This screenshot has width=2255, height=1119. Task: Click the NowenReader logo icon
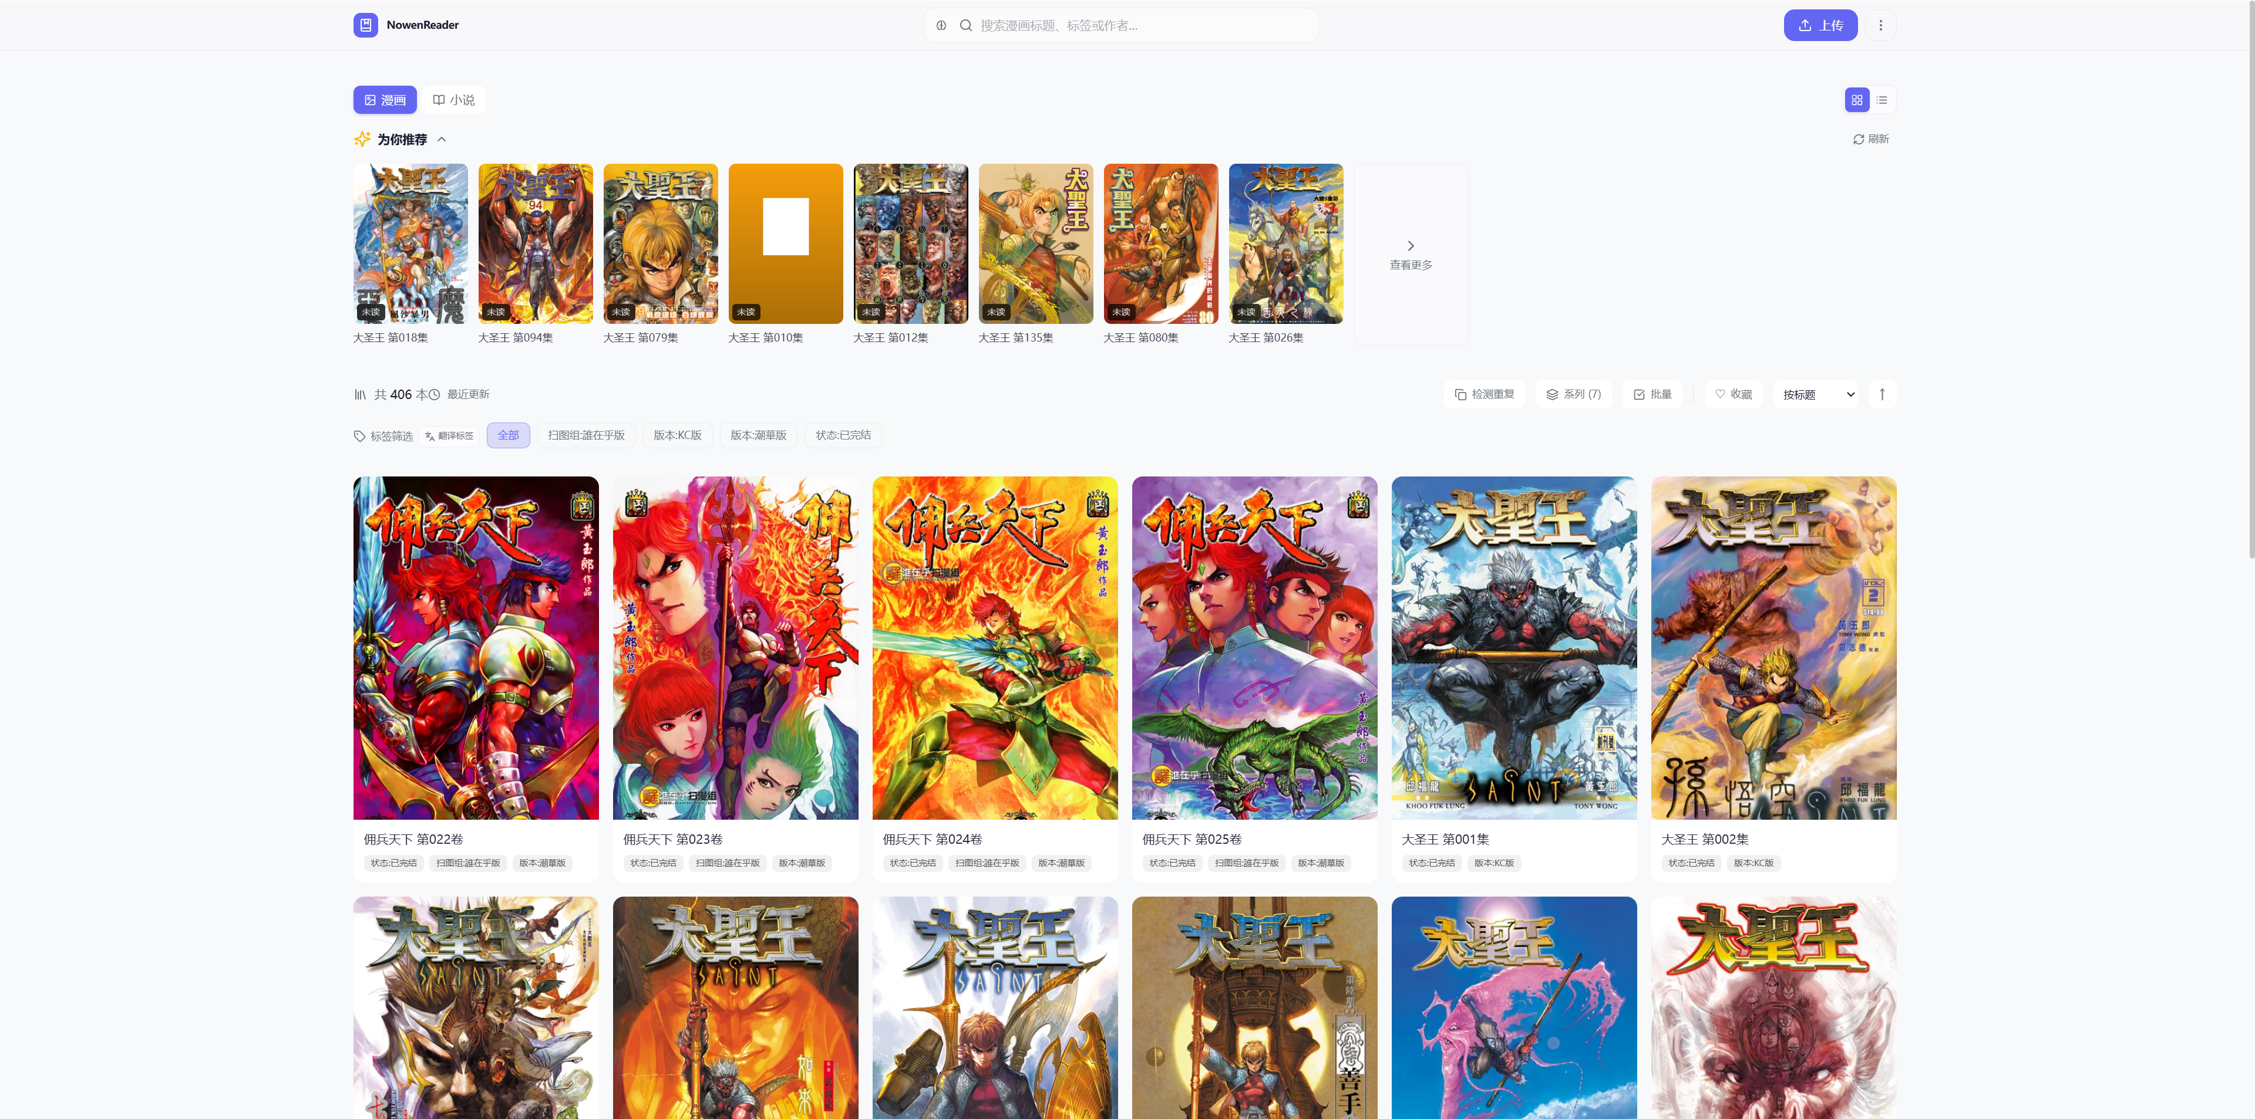[x=366, y=25]
